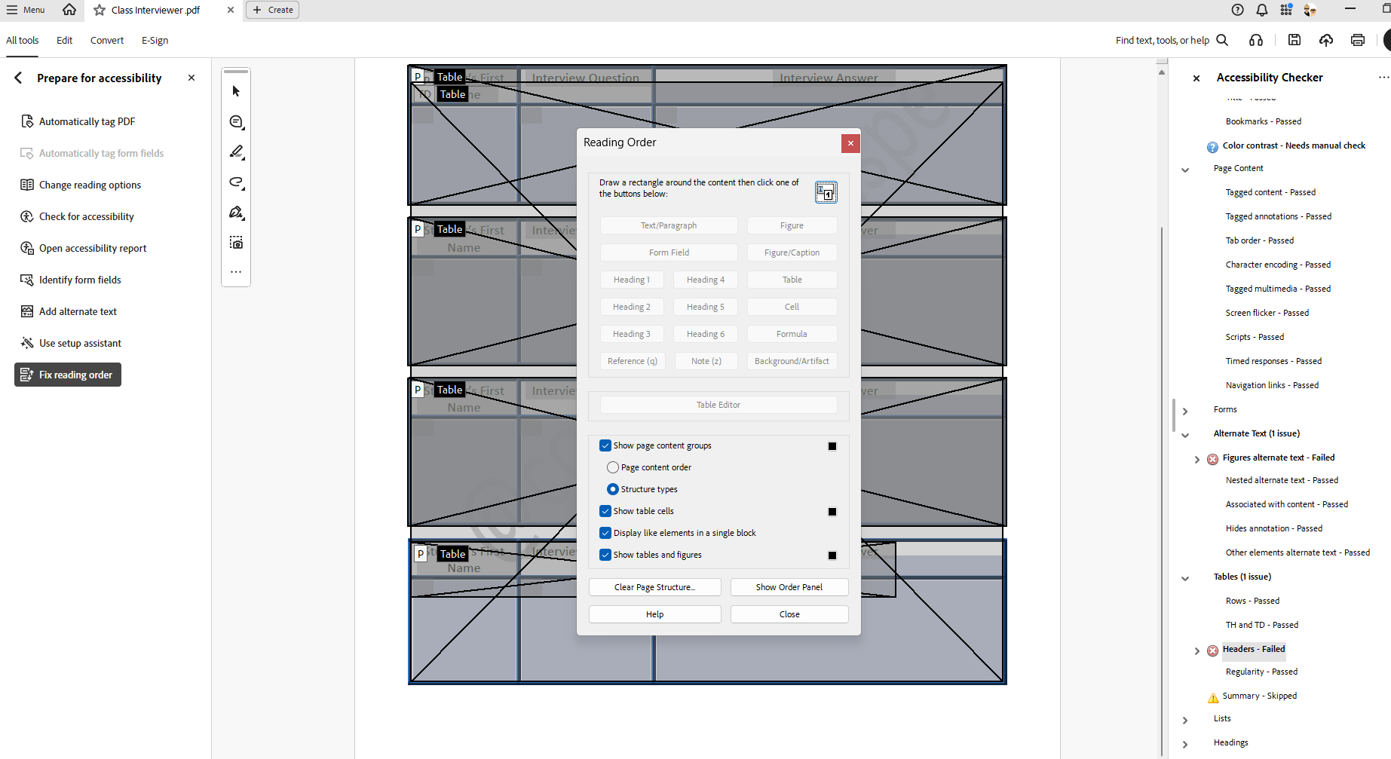The height and width of the screenshot is (759, 1391).
Task: Go back from Prepare for accessibility
Action: coord(18,78)
